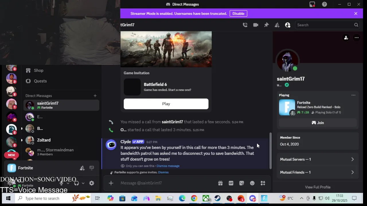This screenshot has width=367, height=206.
Task: Invite friends to Fortnite activity icon
Action: tap(82, 168)
